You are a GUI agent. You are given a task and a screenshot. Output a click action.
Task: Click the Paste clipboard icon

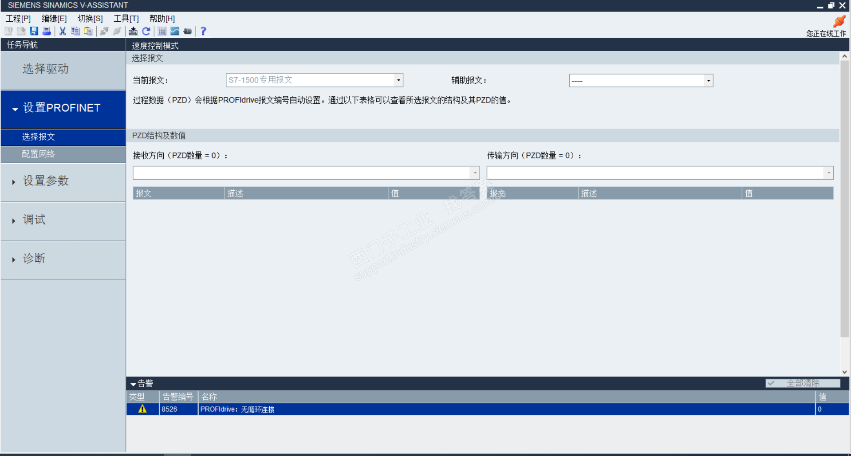tap(88, 31)
